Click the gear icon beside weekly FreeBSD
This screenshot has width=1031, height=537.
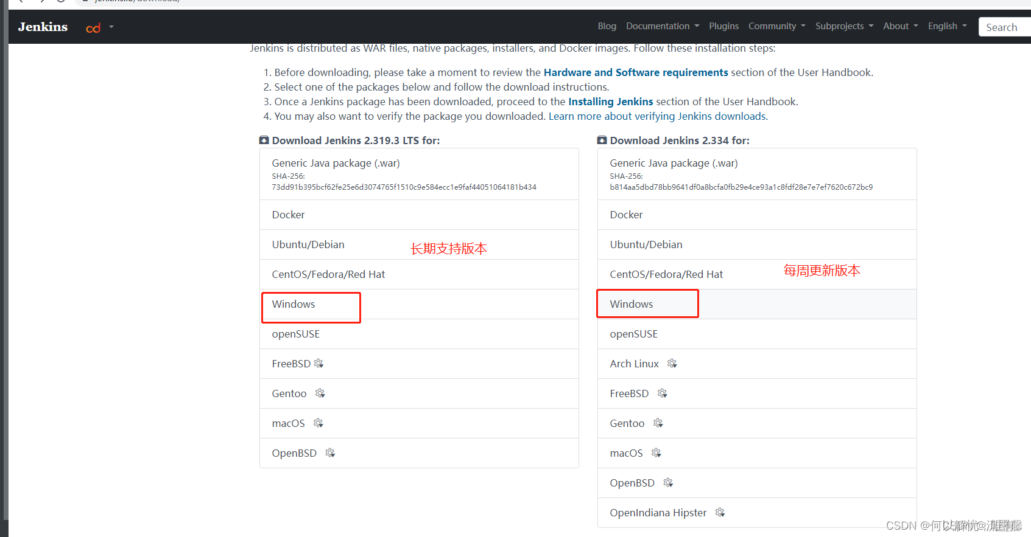point(663,393)
